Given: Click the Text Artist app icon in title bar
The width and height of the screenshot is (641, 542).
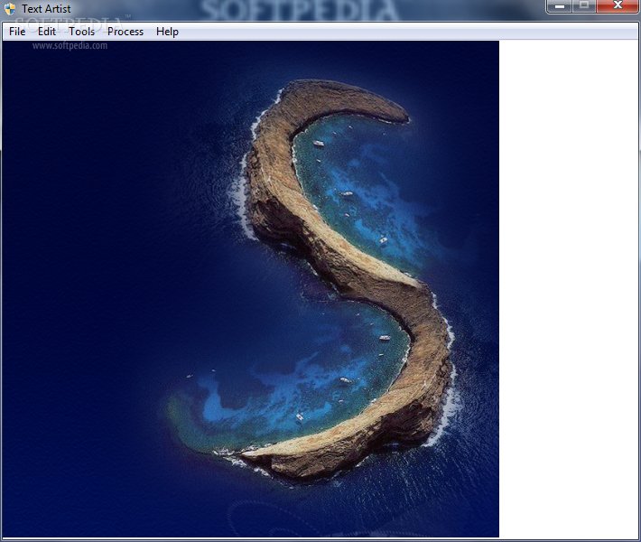Looking at the screenshot, I should tap(10, 9).
